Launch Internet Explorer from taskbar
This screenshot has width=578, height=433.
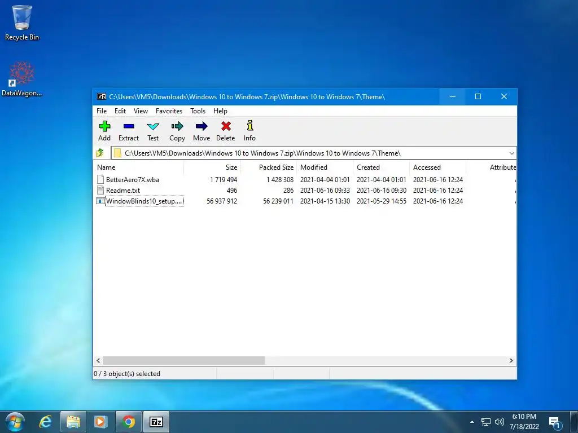tap(45, 422)
